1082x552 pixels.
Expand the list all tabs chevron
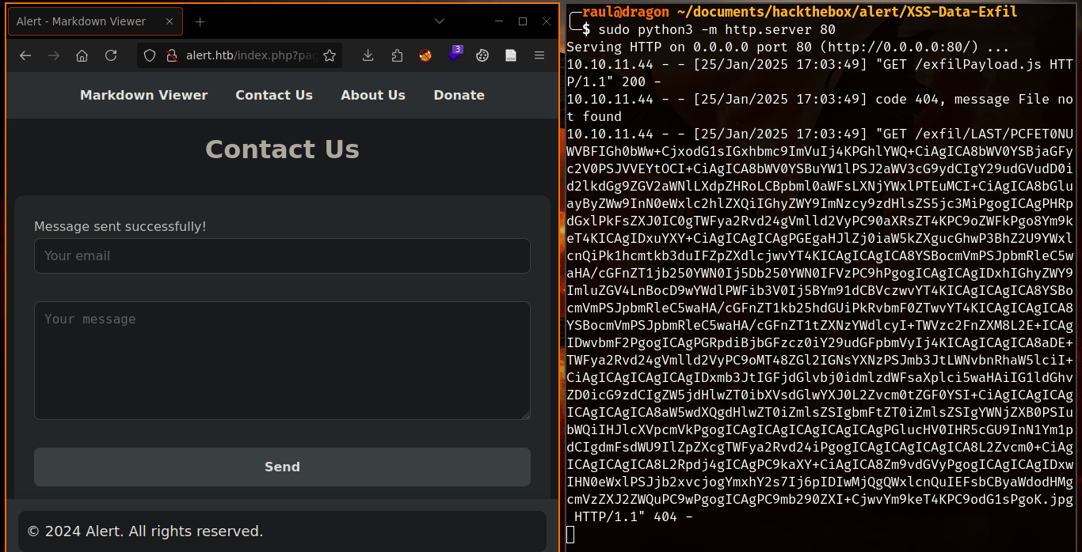[x=440, y=21]
